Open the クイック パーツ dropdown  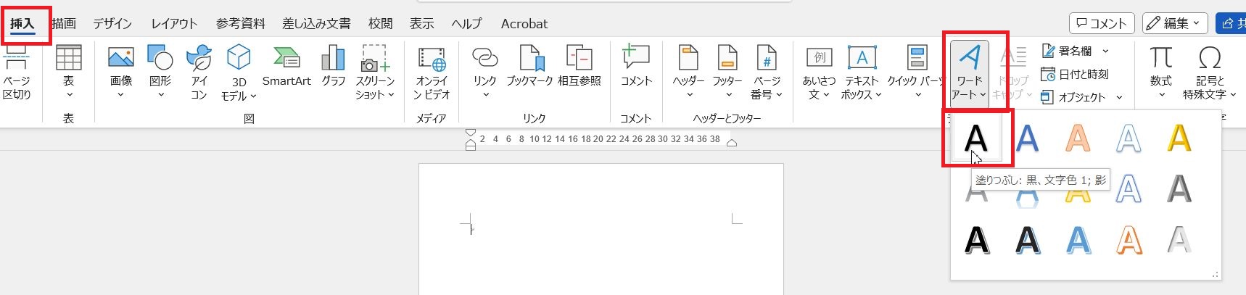pos(917,95)
